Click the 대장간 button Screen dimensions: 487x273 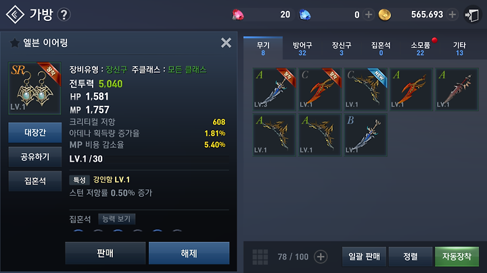click(35, 133)
